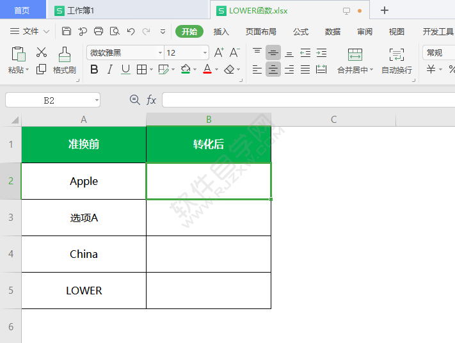Expand the Paste options arrow
This screenshot has width=455, height=343.
pos(28,70)
